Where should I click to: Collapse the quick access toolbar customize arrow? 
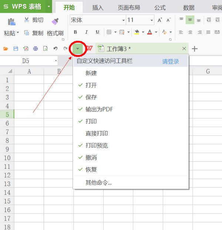[x=78, y=49]
